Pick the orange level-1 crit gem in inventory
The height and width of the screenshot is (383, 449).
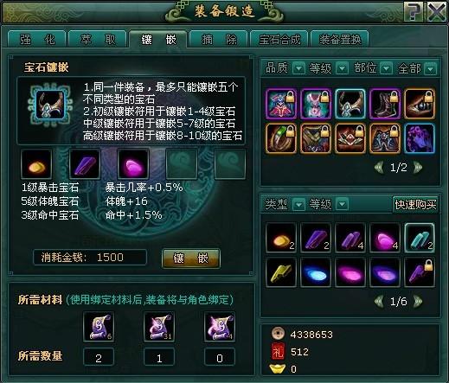281,238
